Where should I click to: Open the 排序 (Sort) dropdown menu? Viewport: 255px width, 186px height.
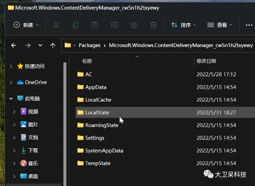pos(183,25)
